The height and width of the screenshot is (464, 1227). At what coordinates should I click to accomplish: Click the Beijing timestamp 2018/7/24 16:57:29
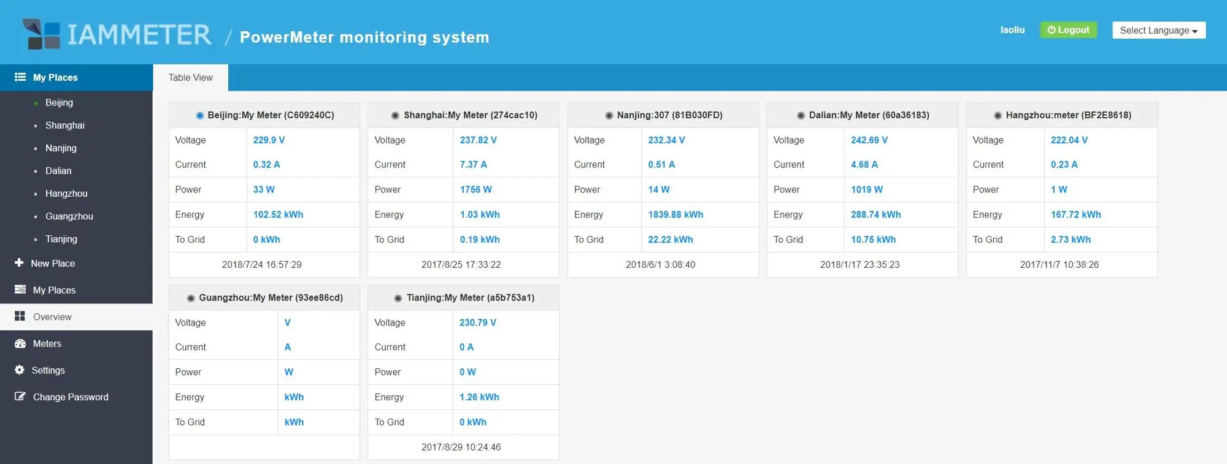coord(262,265)
